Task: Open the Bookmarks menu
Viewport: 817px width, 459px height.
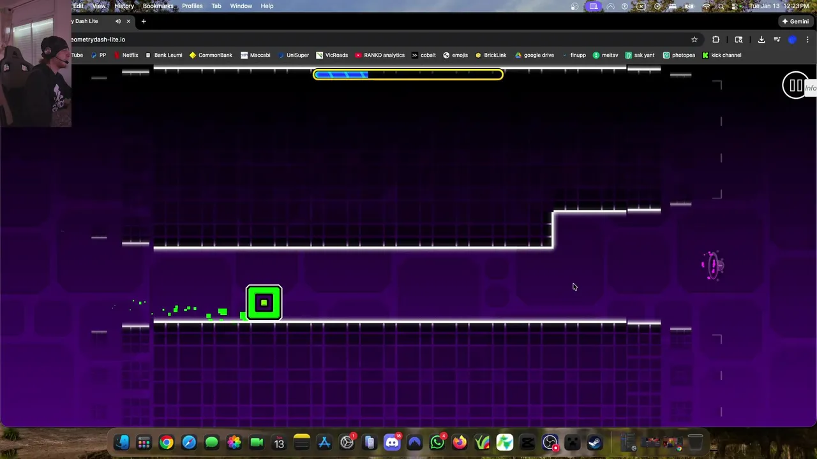Action: pyautogui.click(x=158, y=6)
